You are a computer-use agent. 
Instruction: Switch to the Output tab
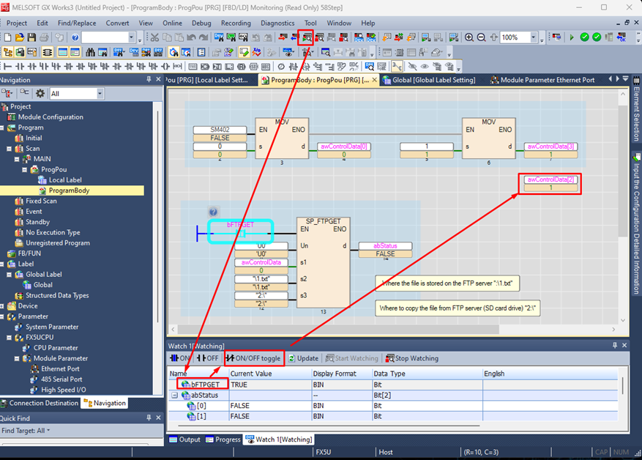pos(184,439)
